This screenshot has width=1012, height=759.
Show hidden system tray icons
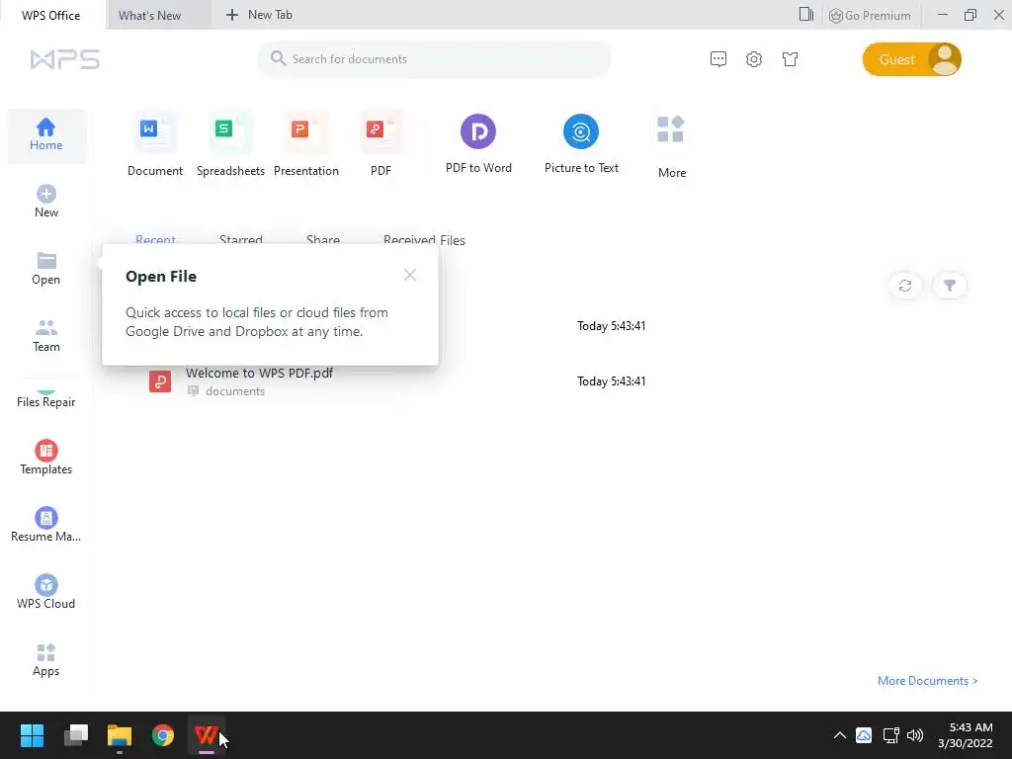[x=840, y=735]
